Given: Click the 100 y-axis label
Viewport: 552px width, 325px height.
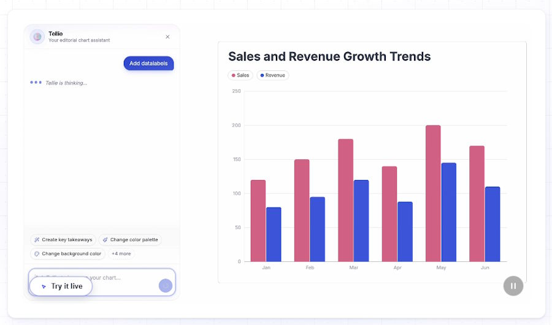Looking at the screenshot, I should pyautogui.click(x=236, y=193).
